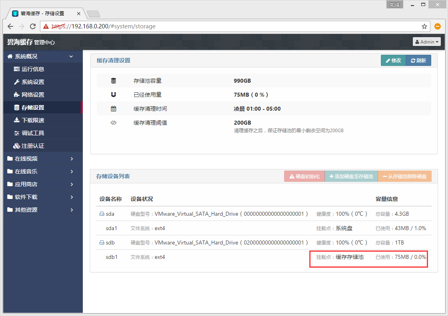The height and width of the screenshot is (316, 448).
Task: Open 网络设置 in the sidebar
Action: [33, 95]
